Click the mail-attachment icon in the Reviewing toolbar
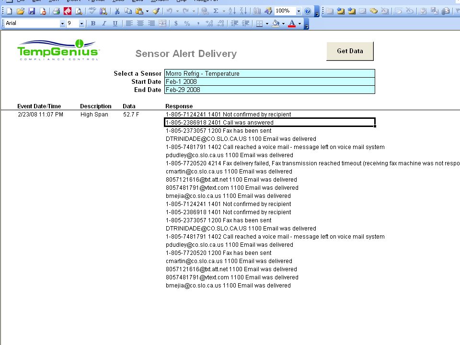Viewport: 460px width, 345px height. tap(445, 11)
